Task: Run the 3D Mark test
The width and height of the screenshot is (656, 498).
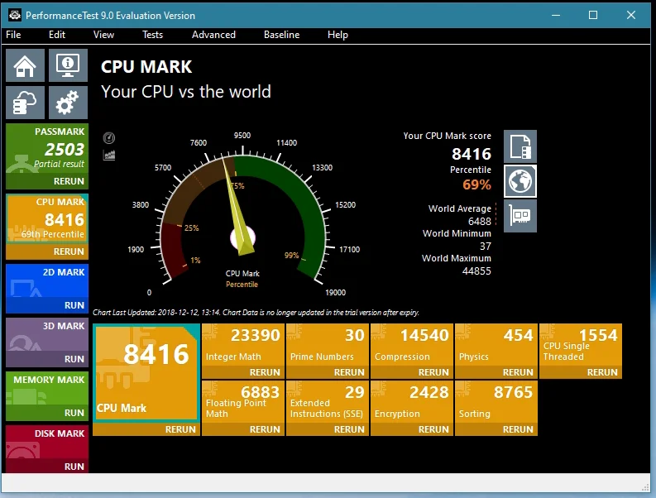Action: (47, 359)
